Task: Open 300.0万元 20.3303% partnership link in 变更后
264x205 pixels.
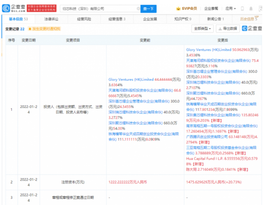Action: pos(217,71)
